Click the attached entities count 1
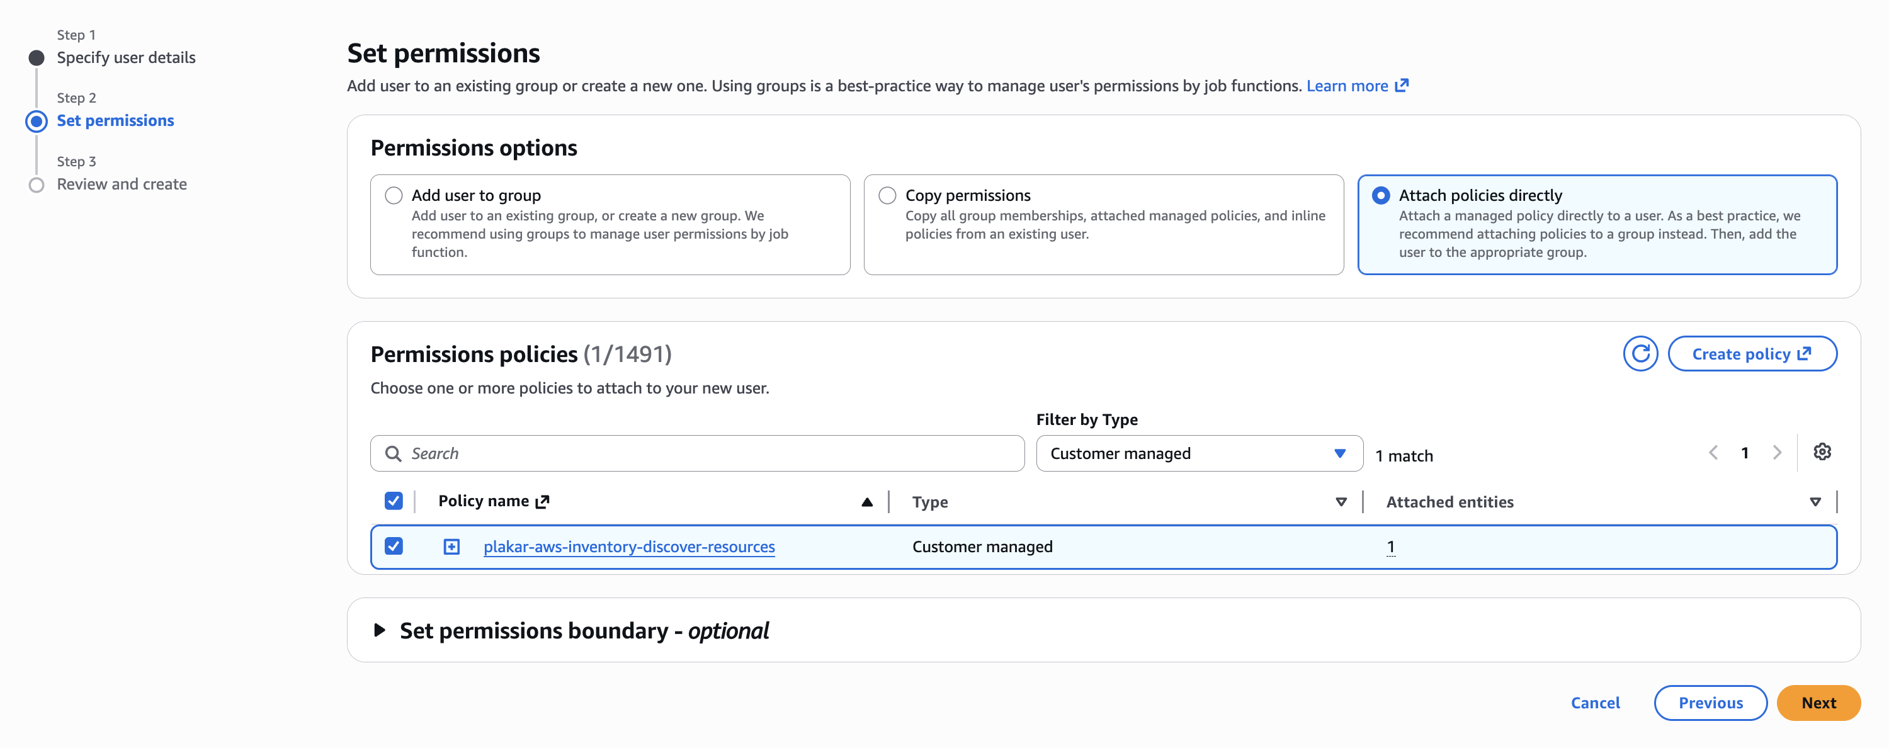 (1390, 547)
